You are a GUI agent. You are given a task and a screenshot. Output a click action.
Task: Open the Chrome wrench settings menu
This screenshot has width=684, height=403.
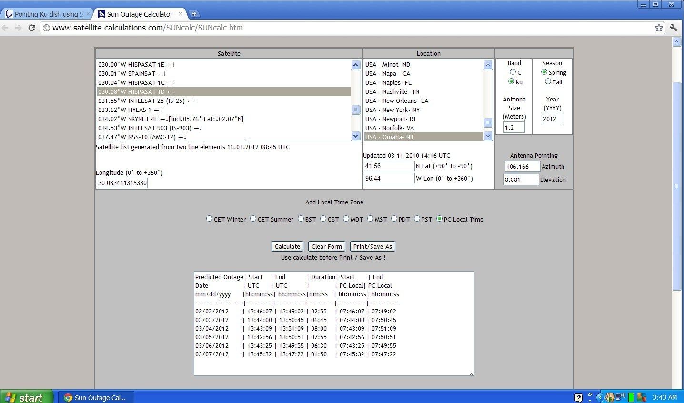click(674, 28)
